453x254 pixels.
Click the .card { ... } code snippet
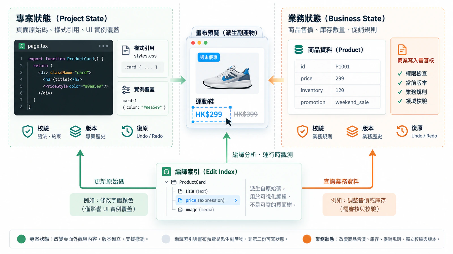(x=143, y=67)
